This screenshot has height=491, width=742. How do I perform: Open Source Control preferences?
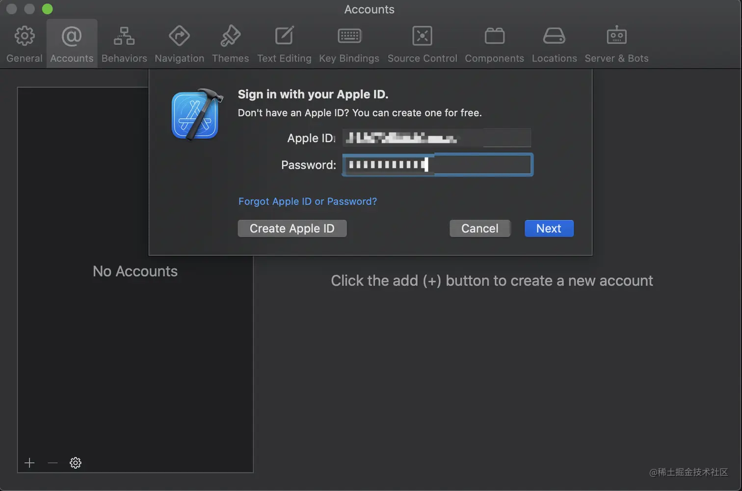click(x=422, y=45)
